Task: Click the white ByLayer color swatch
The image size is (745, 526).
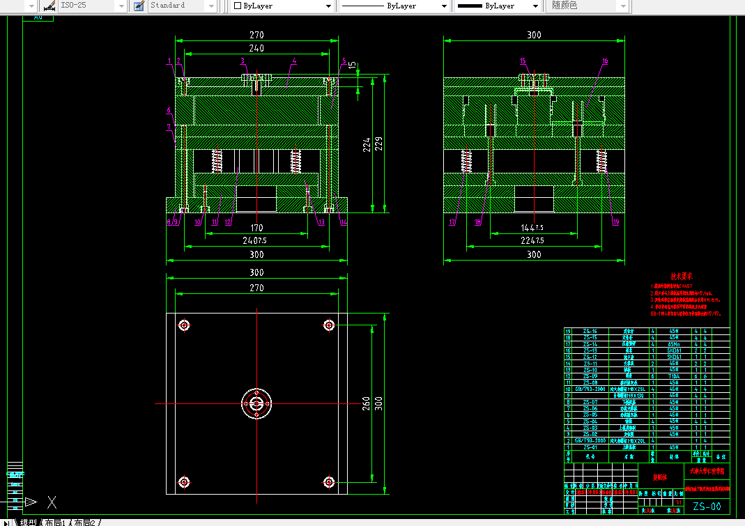Action: (238, 6)
